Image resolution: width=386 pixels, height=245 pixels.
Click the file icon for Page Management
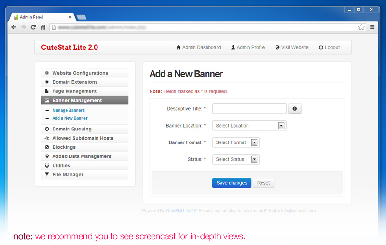pyautogui.click(x=47, y=91)
